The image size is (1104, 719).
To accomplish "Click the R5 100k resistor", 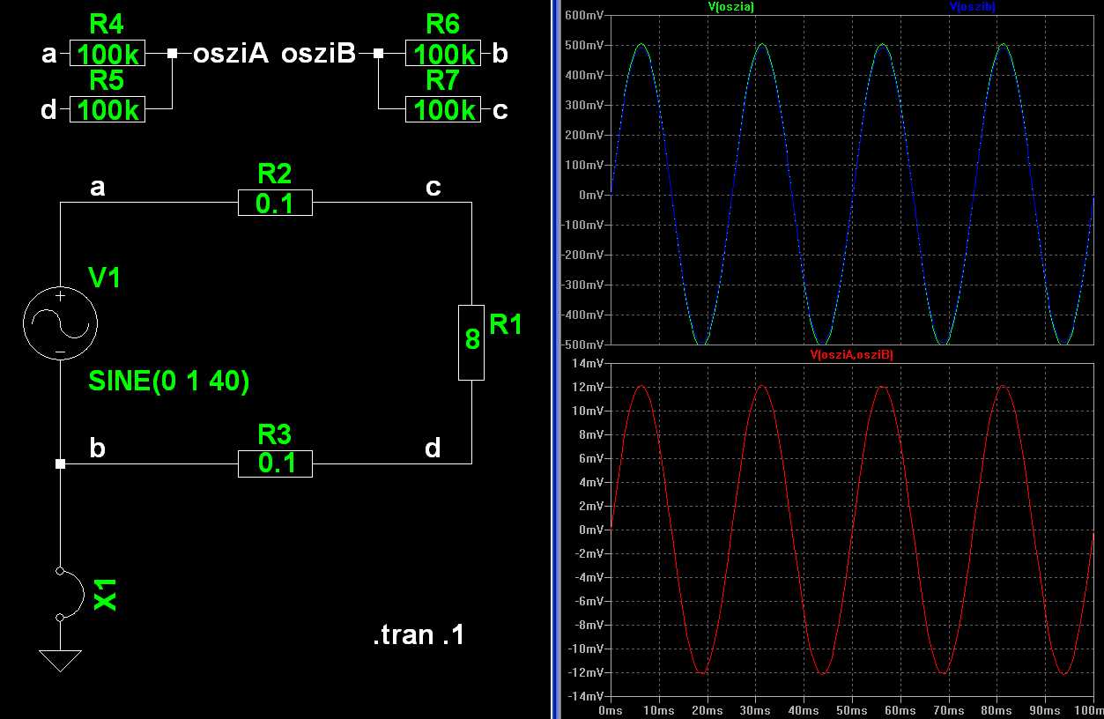I will 107,110.
